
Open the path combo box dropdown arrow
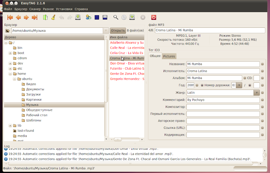click(106, 31)
